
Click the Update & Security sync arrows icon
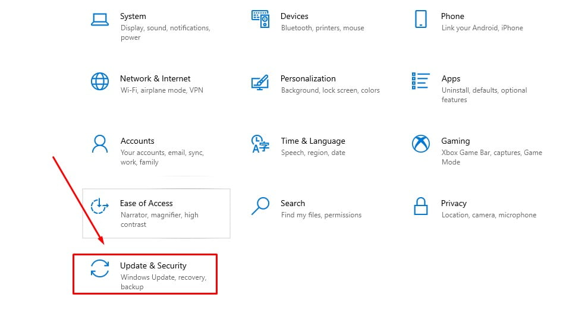click(100, 268)
